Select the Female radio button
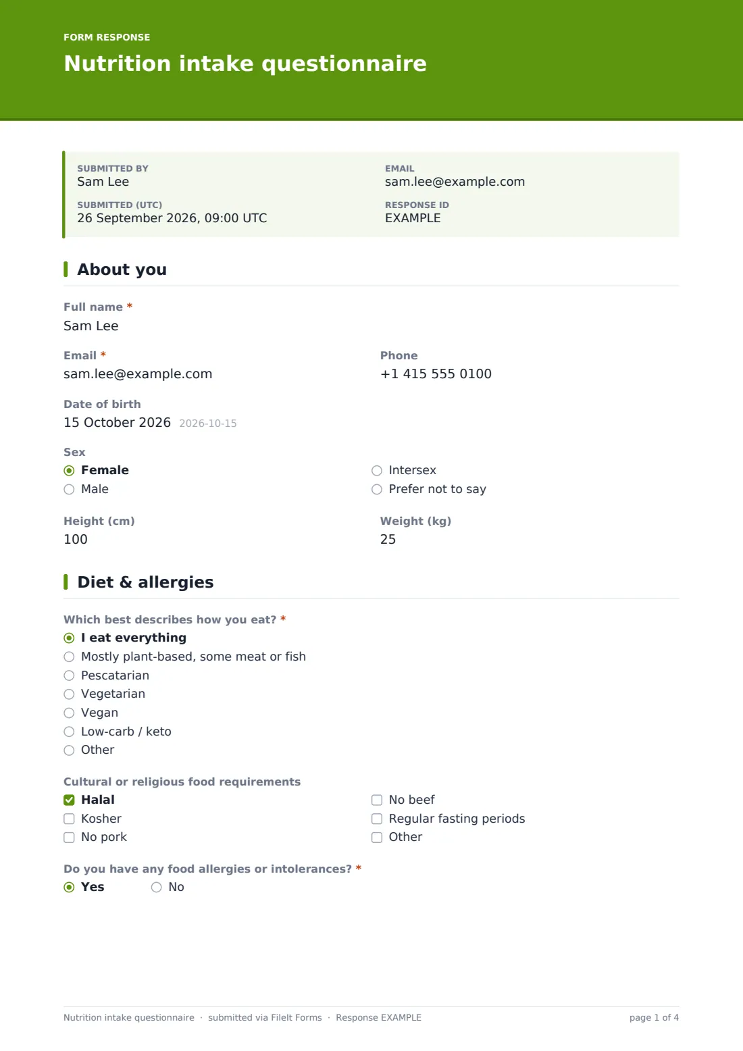The height and width of the screenshot is (1051, 743). [x=69, y=471]
